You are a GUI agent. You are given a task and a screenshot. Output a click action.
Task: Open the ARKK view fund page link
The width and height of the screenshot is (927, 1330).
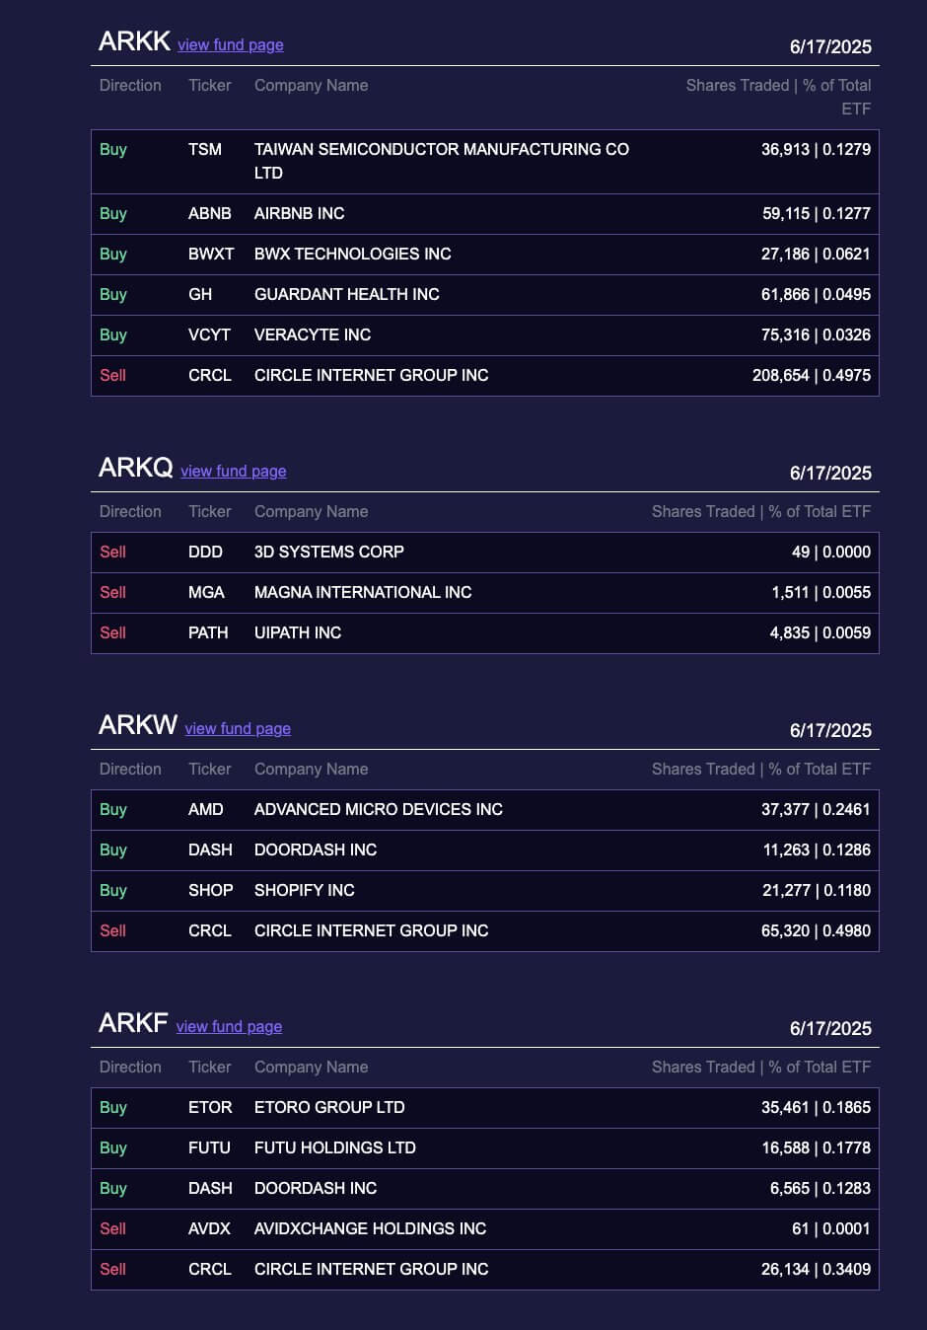pos(229,45)
